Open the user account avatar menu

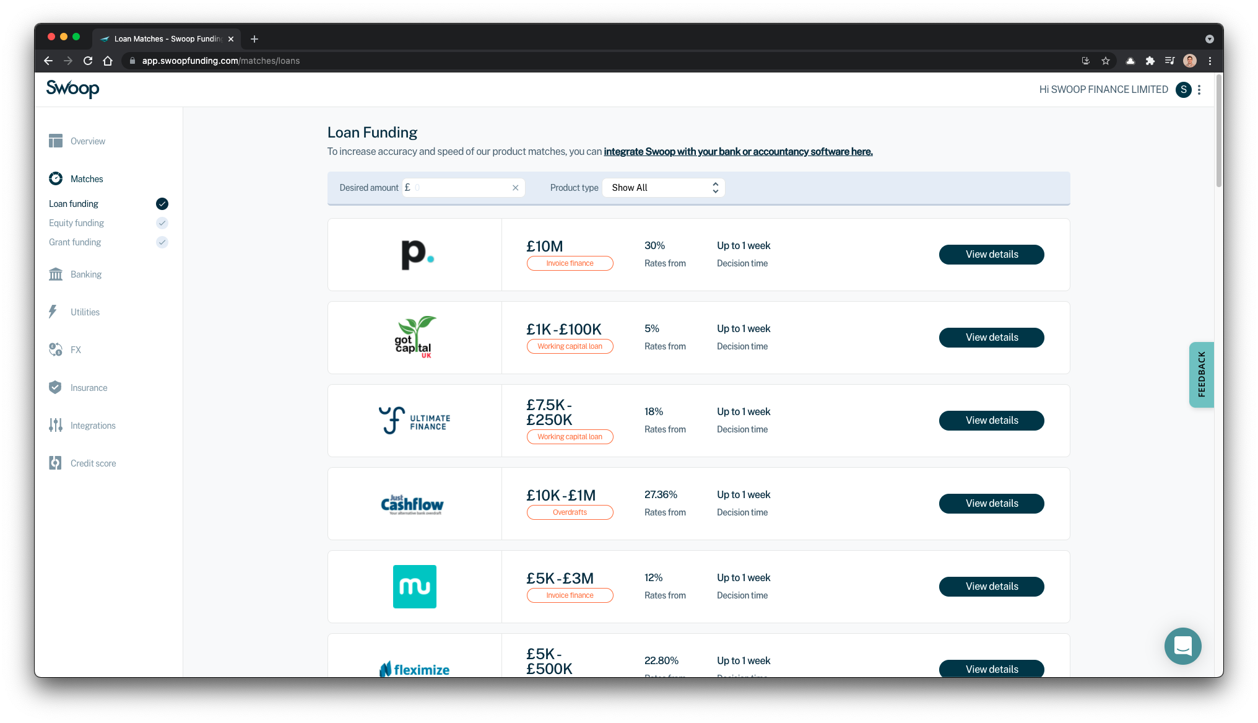pyautogui.click(x=1189, y=61)
